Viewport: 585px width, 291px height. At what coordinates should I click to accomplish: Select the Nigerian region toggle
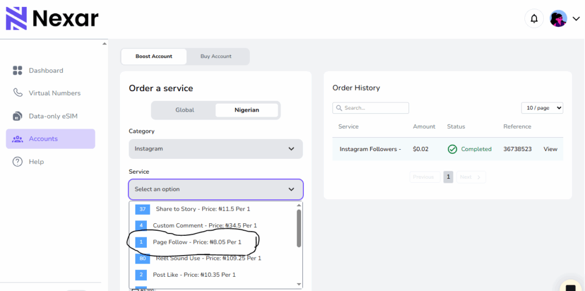click(247, 110)
